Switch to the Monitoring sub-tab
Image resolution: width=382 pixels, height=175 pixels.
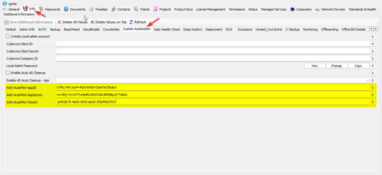(310, 29)
